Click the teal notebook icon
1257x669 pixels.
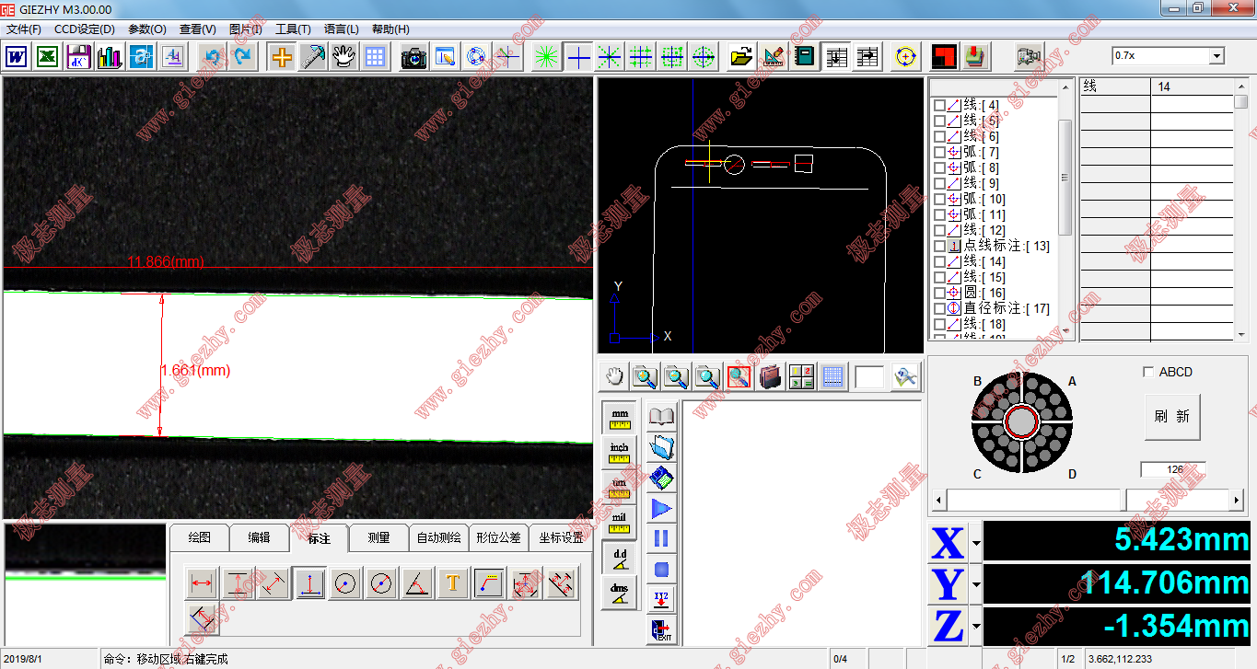[x=804, y=57]
